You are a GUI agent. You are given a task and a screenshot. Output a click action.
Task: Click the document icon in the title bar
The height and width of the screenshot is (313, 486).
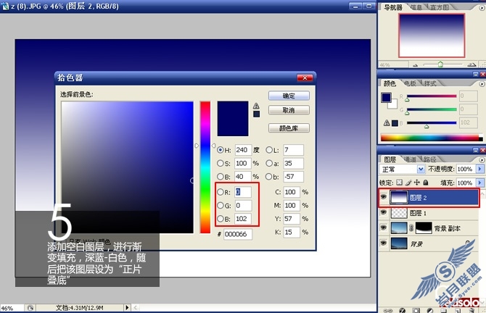[x=5, y=6]
